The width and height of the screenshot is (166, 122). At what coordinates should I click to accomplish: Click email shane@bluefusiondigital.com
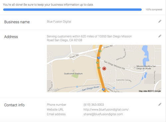tap(103, 114)
